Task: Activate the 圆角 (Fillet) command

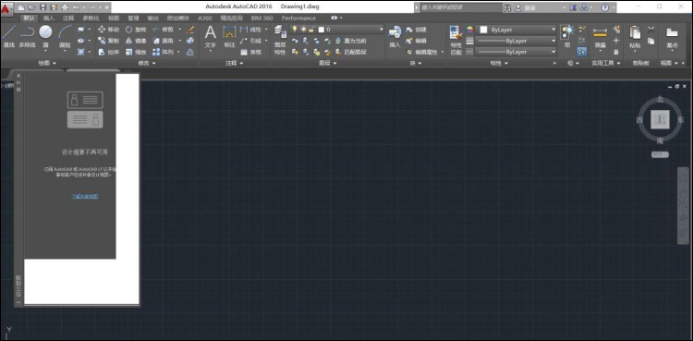Action: (x=163, y=41)
